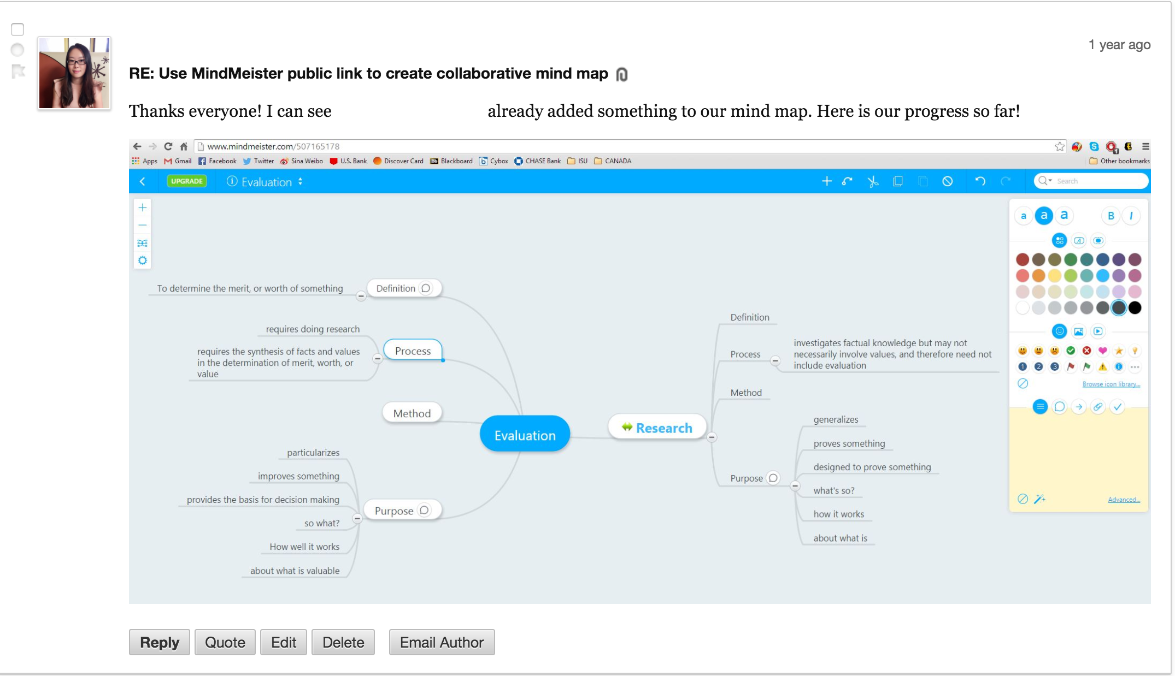
Task: Click the zoom-in plus on left panel
Action: (143, 207)
